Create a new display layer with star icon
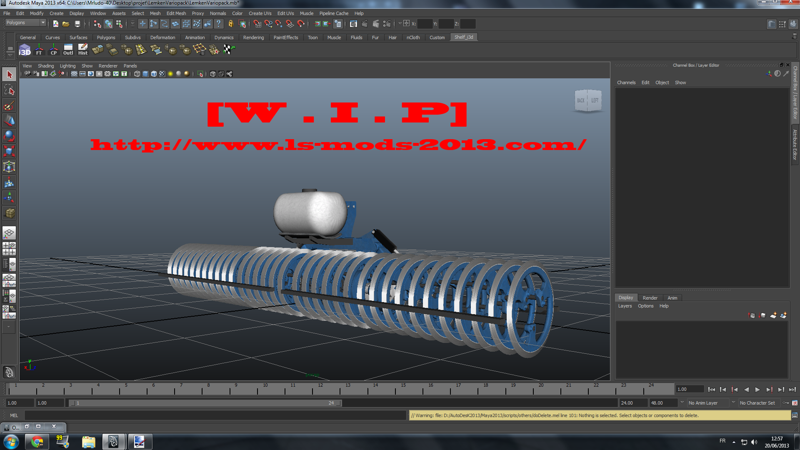Viewport: 800px width, 450px height. click(x=773, y=315)
